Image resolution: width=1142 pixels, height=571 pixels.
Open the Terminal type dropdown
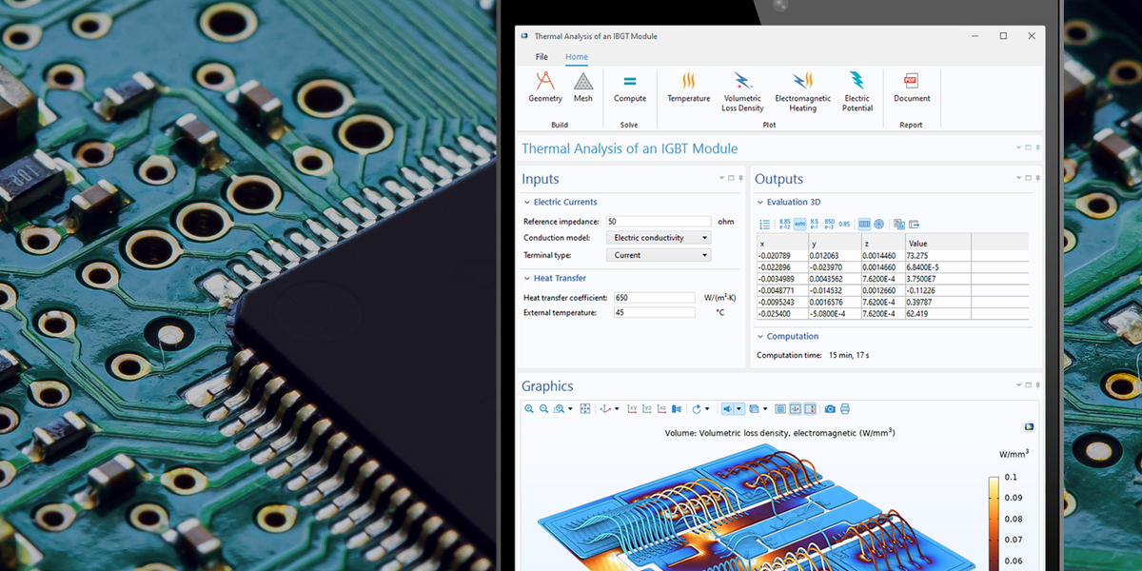(659, 255)
